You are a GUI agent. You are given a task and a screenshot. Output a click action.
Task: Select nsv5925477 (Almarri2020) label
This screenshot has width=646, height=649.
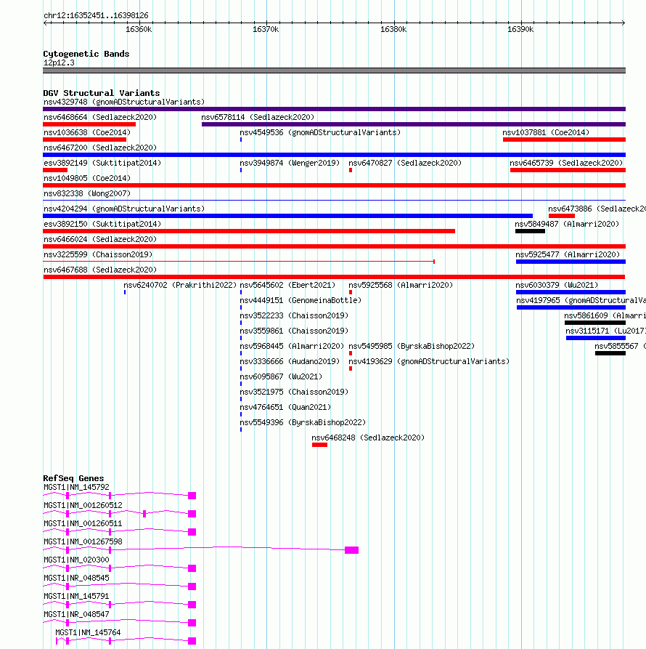point(568,254)
